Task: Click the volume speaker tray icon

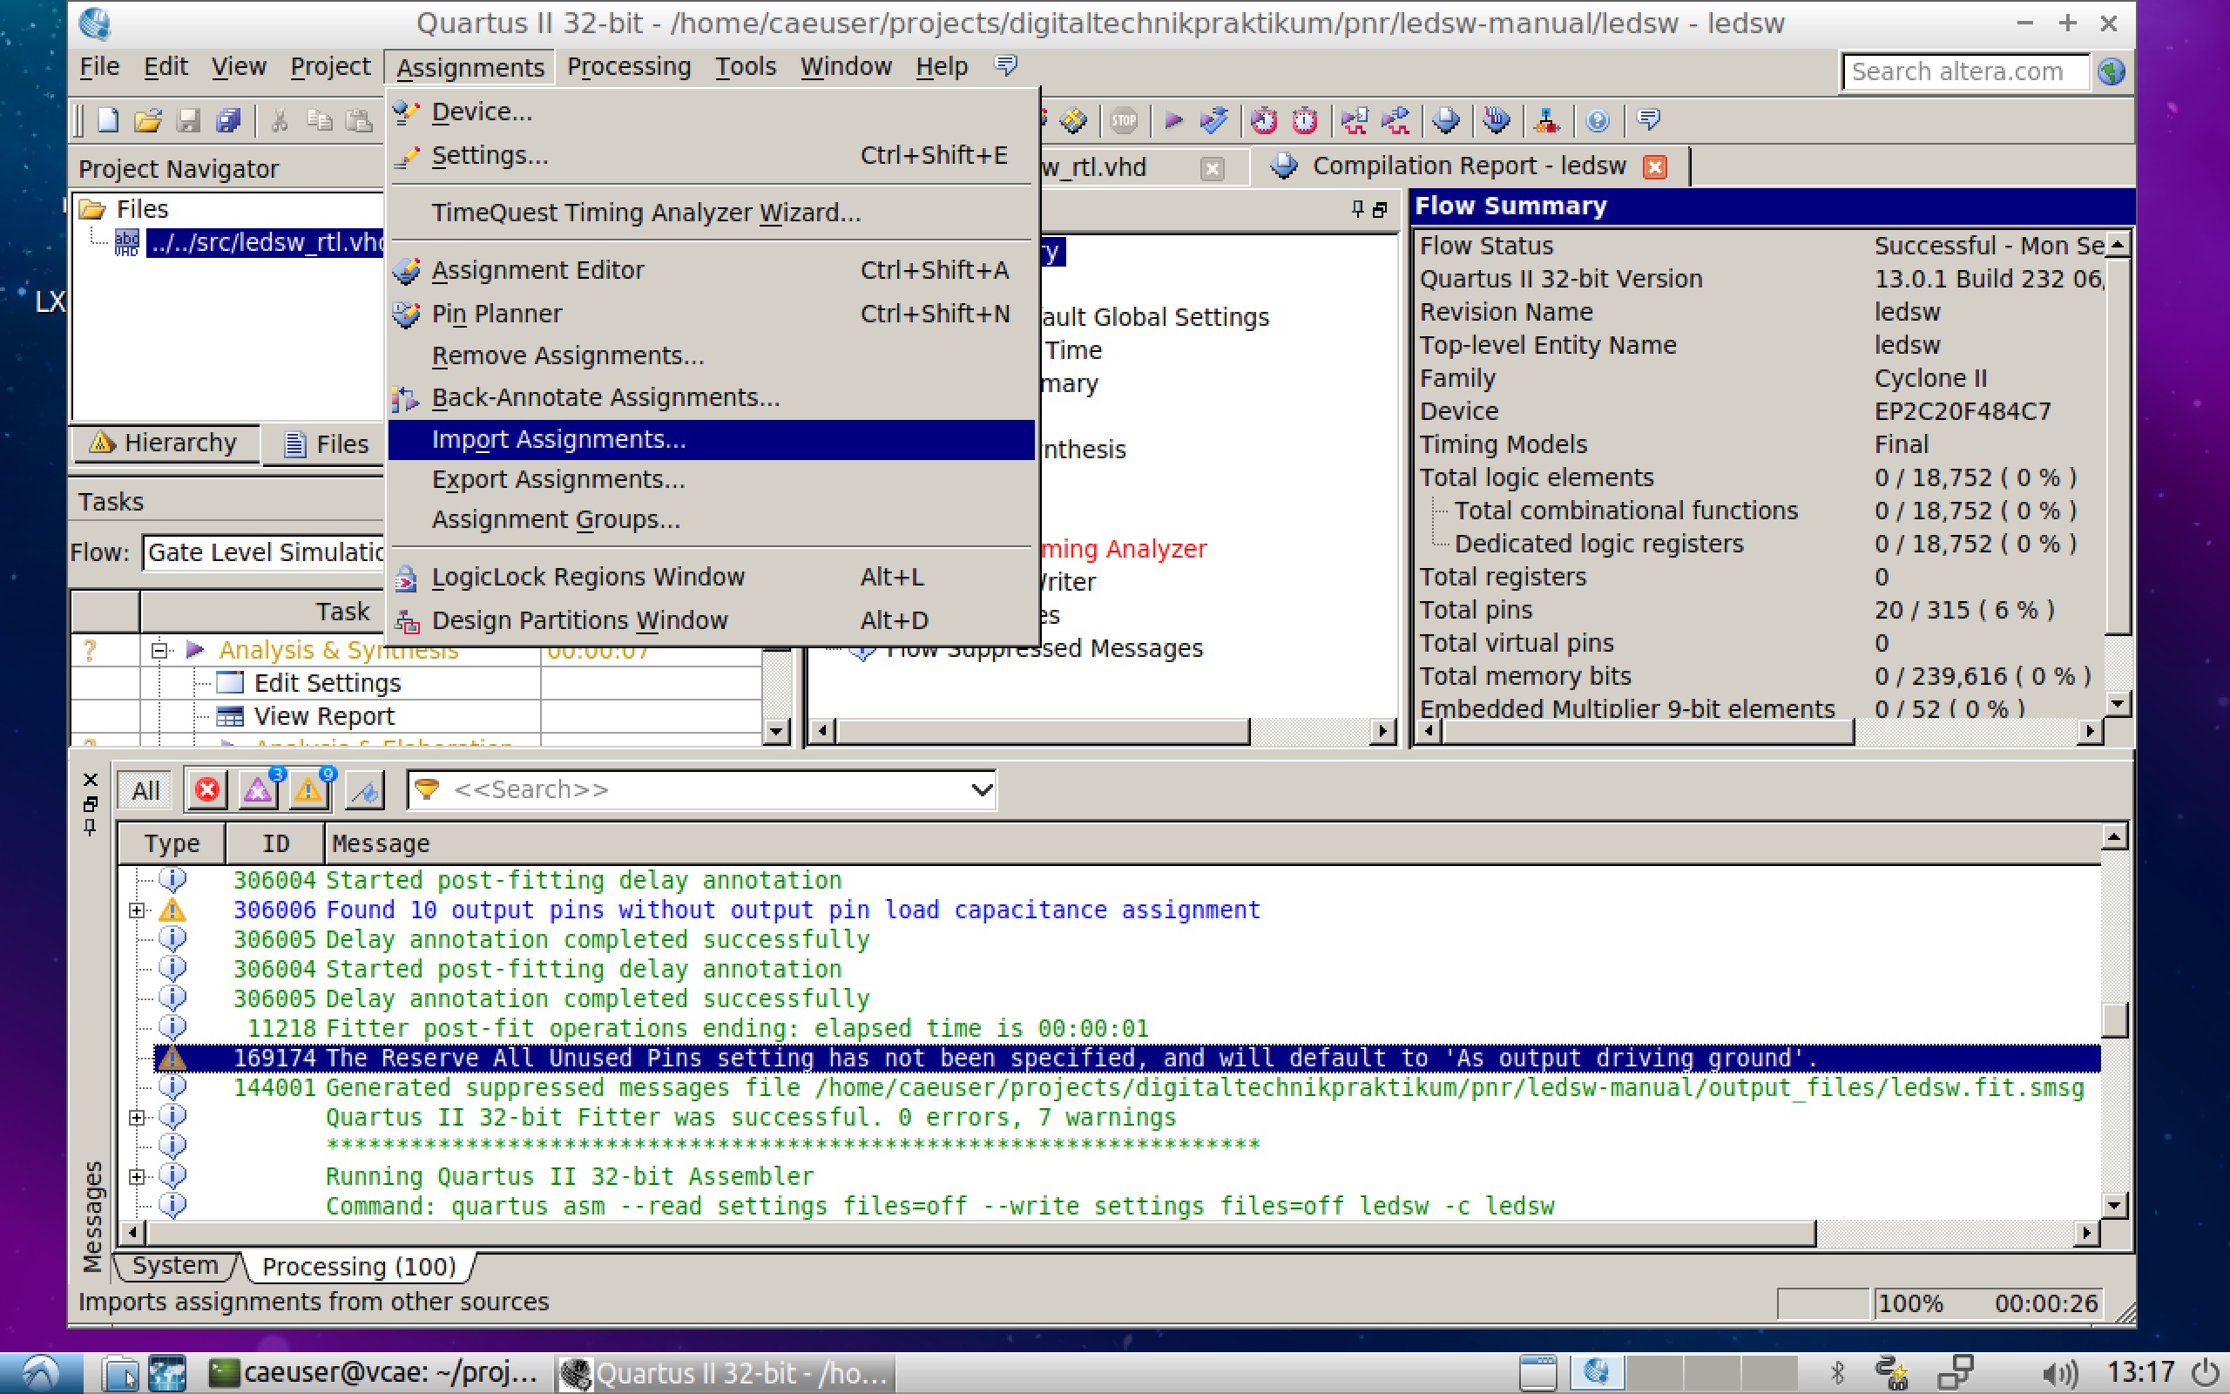Action: coord(2058,1374)
